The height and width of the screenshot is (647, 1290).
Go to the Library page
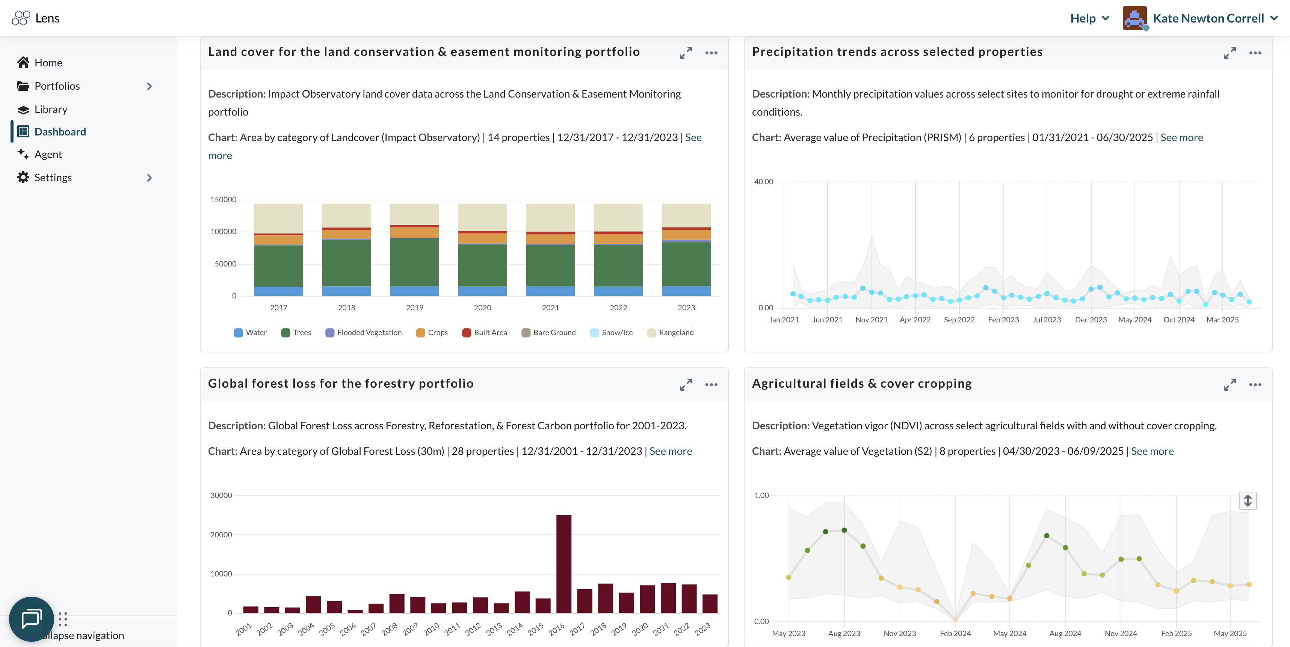(x=51, y=109)
